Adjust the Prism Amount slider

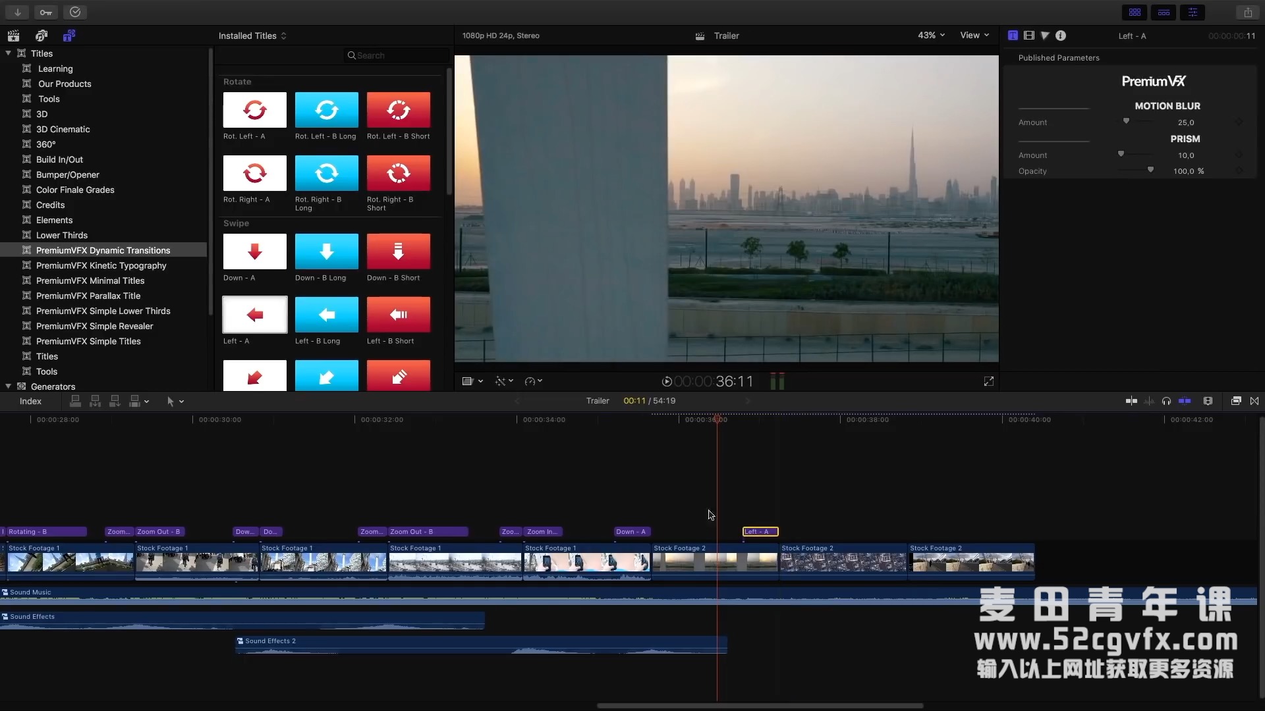click(x=1121, y=155)
